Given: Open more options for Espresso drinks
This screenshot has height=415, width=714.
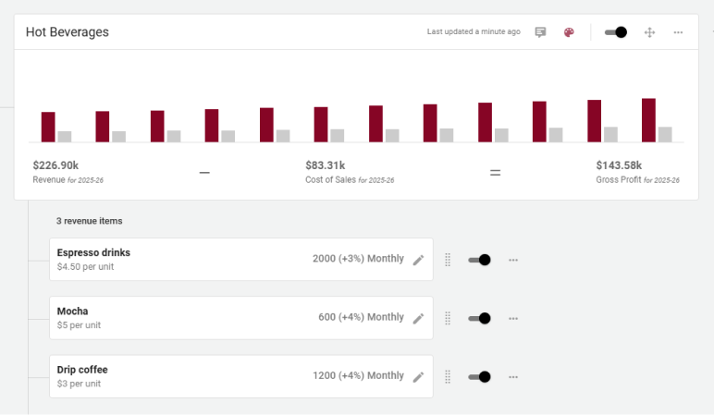Looking at the screenshot, I should 513,260.
